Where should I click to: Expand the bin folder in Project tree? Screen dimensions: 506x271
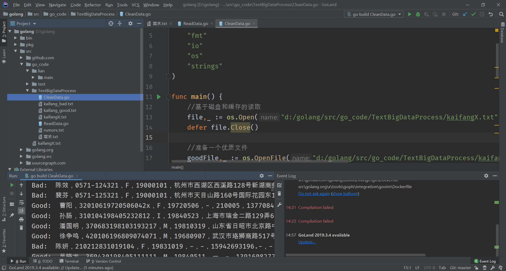16,38
